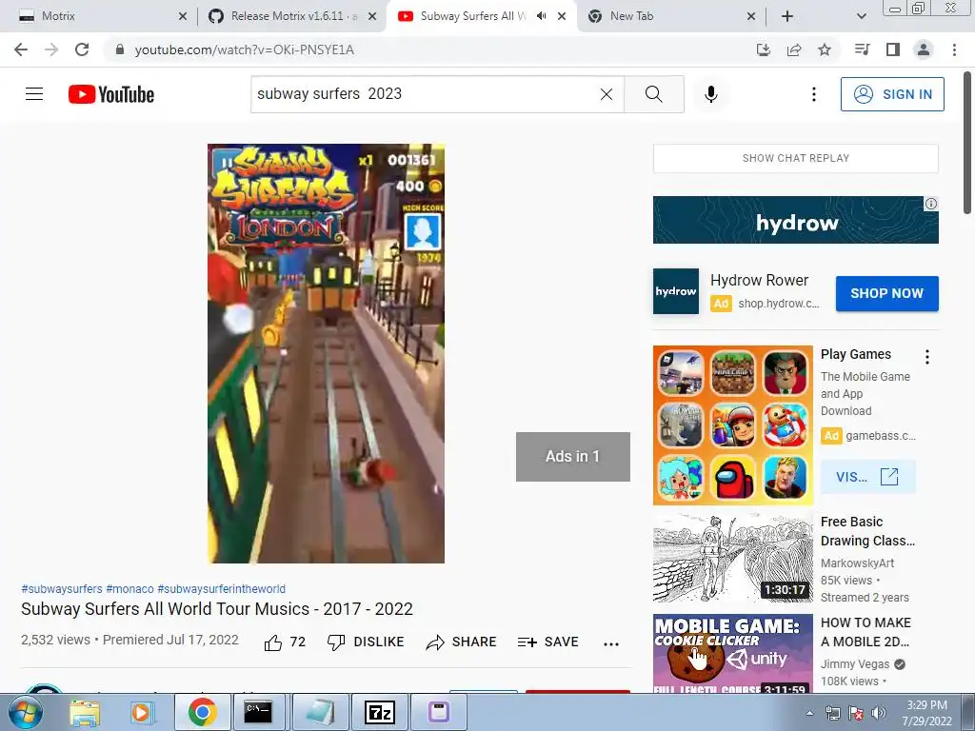
Task: Click the #subwaysurferintheworld hashtag
Action: point(221,588)
